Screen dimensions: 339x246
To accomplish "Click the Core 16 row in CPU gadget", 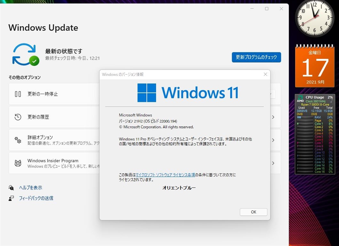I will pyautogui.click(x=315, y=172).
